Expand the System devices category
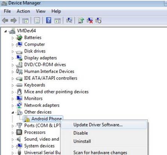 [x=13, y=146]
